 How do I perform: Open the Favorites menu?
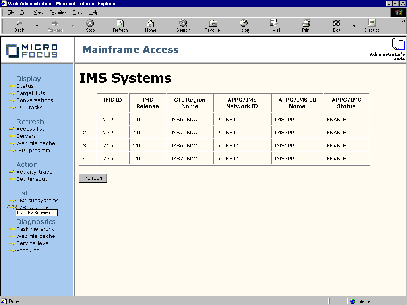point(58,12)
